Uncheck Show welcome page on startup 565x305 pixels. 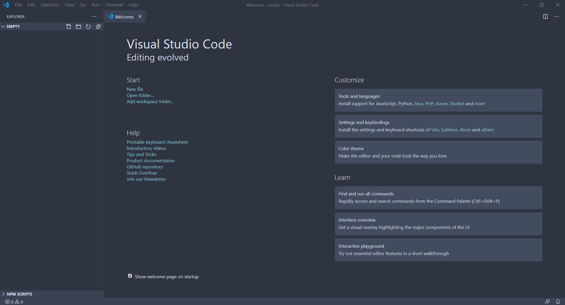(x=130, y=276)
